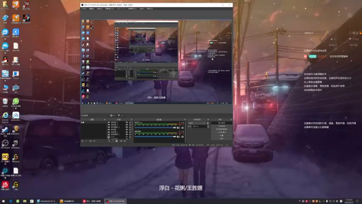Open the 视图 menu in OBS

[x=100, y=9]
